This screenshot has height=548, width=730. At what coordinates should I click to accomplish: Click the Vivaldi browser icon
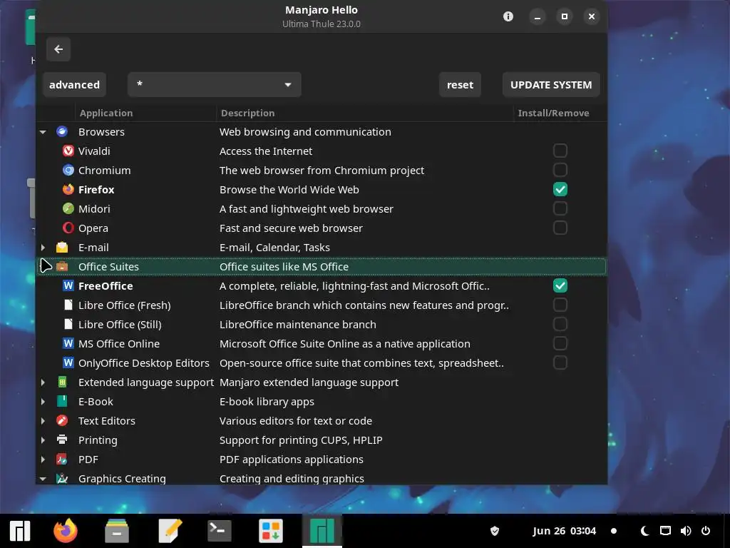point(68,151)
